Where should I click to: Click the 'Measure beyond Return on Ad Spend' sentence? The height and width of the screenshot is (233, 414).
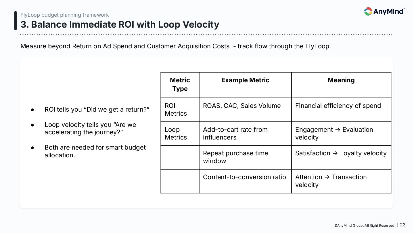(175, 46)
